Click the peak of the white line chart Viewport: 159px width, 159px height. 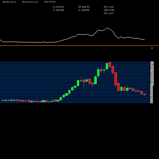coord(107,28)
